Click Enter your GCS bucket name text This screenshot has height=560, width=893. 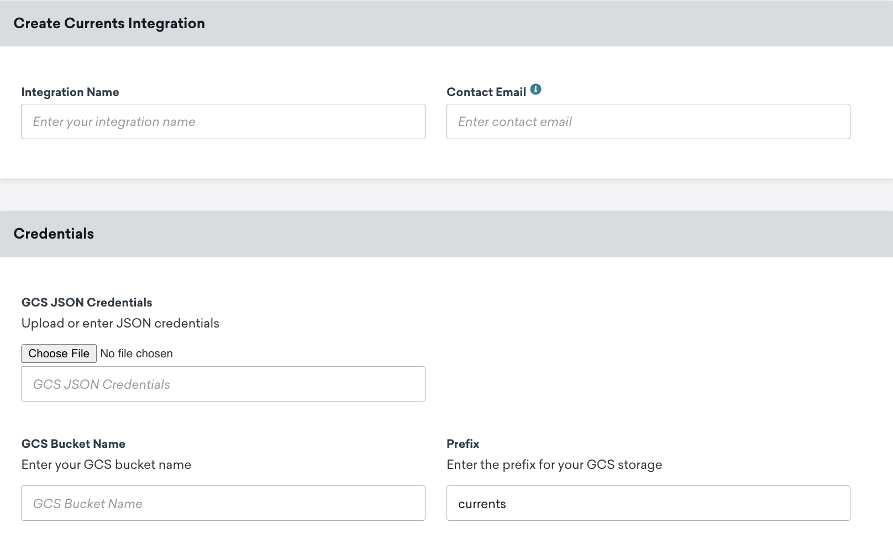(x=106, y=464)
